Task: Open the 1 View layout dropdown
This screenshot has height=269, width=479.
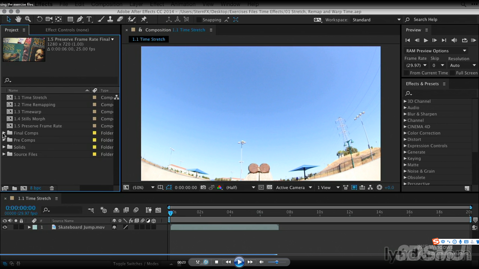Action: click(x=329, y=187)
